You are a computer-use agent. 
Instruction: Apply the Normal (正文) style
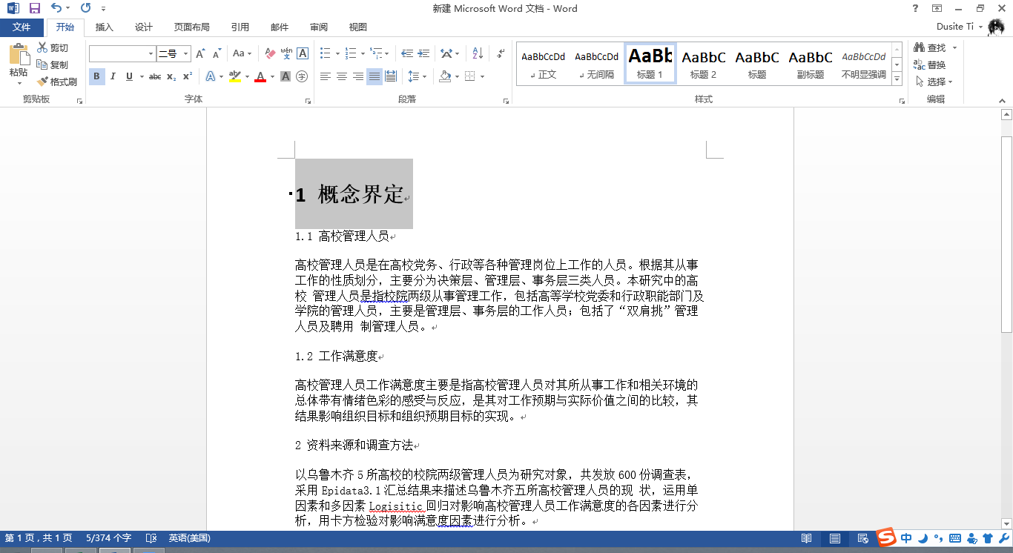544,64
